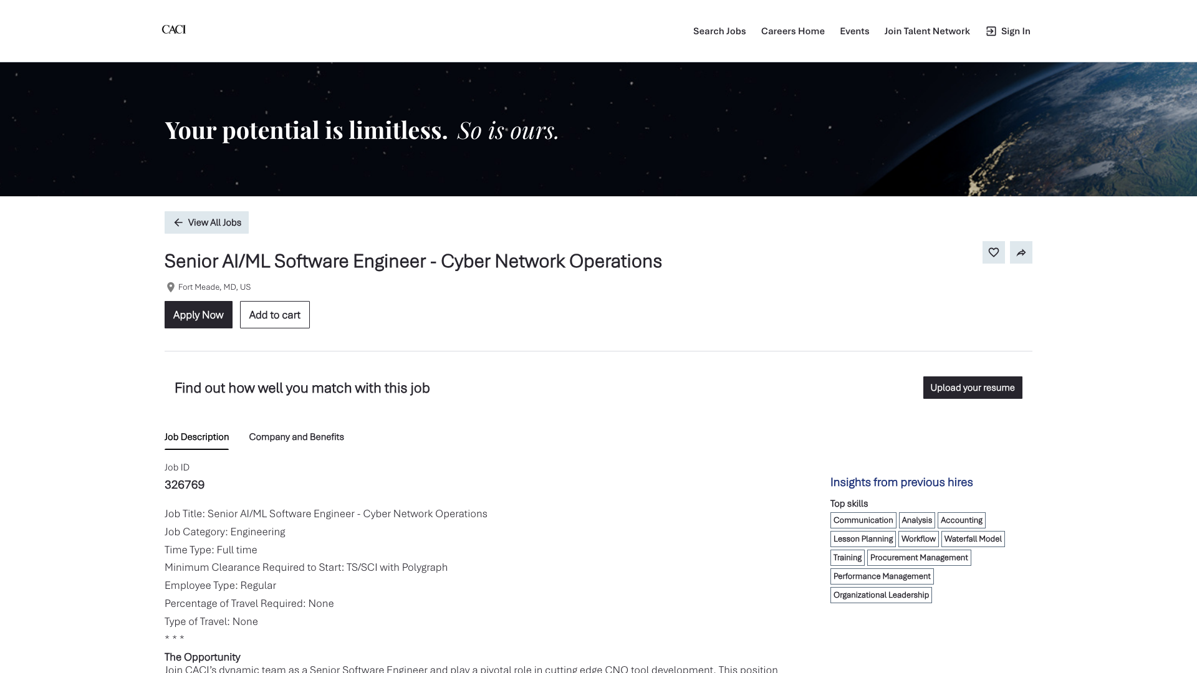Share this job via arrow icon

(1021, 252)
